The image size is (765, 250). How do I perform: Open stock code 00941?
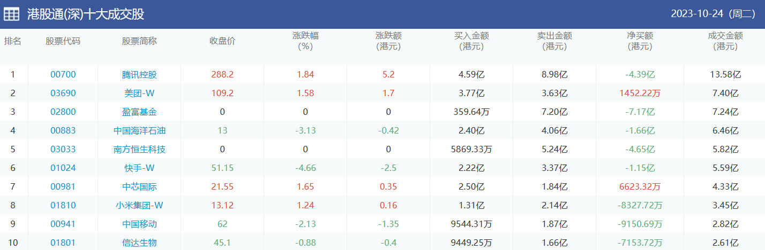[63, 224]
